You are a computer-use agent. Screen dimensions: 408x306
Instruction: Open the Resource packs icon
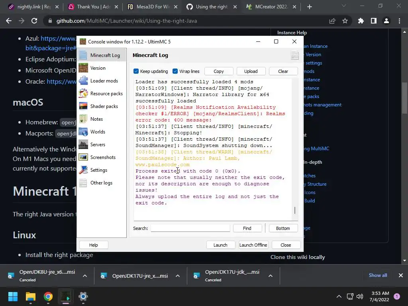click(x=83, y=93)
